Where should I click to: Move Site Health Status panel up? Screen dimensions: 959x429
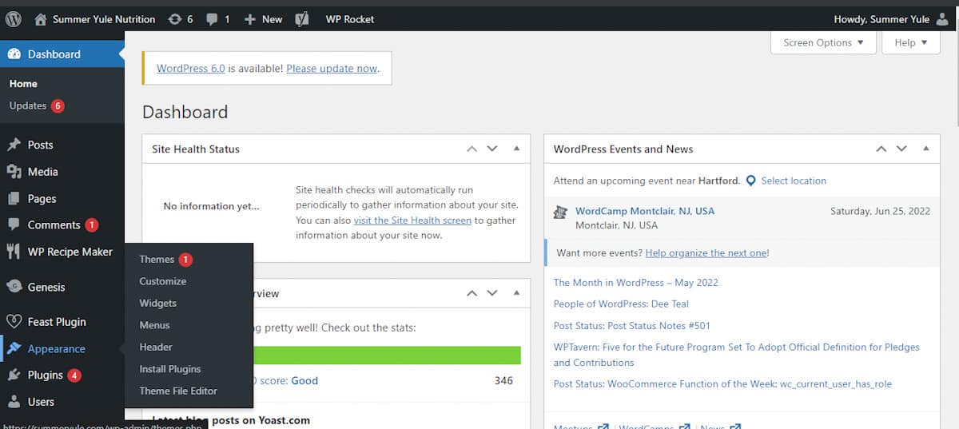(x=472, y=149)
